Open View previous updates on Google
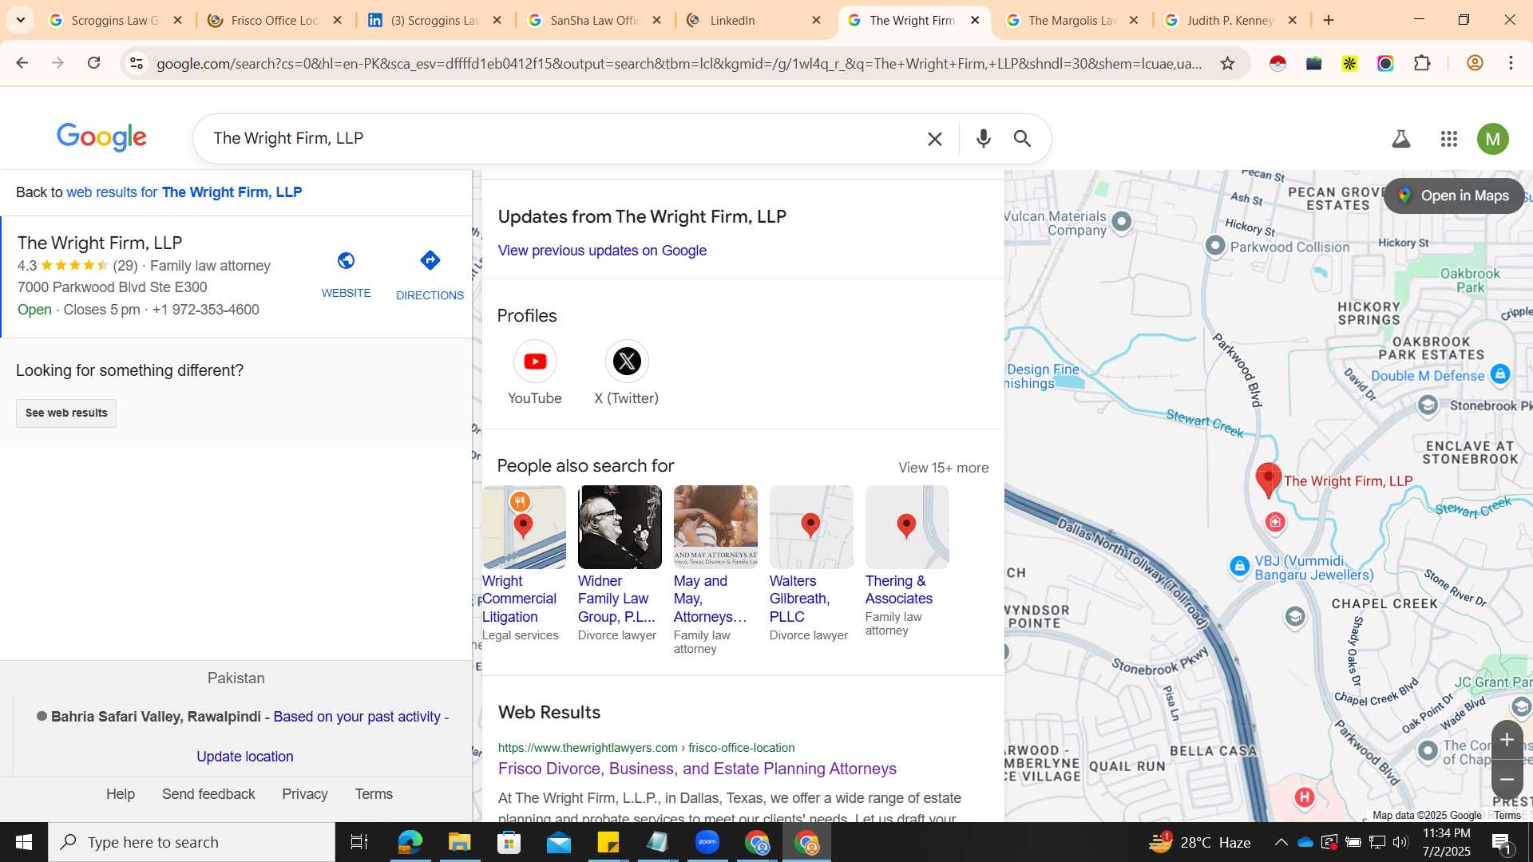Viewport: 1533px width, 862px height. click(x=602, y=251)
